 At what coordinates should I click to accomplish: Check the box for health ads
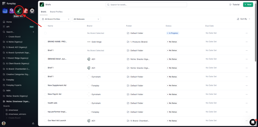45,103
